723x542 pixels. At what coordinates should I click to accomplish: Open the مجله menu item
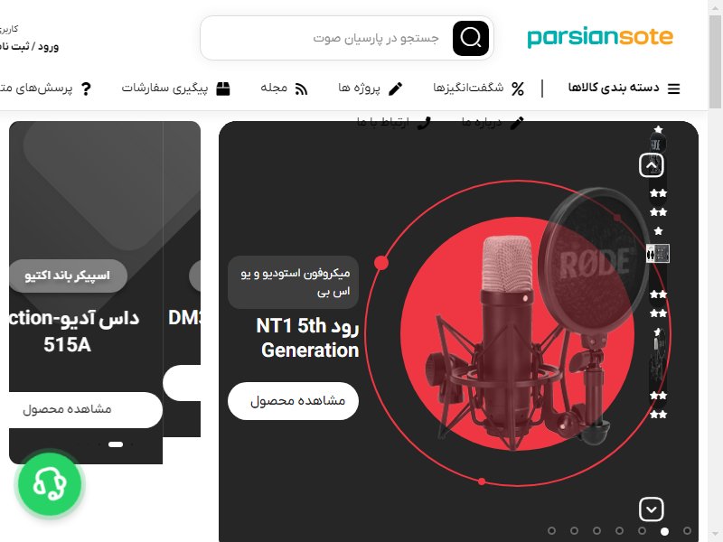point(274,88)
